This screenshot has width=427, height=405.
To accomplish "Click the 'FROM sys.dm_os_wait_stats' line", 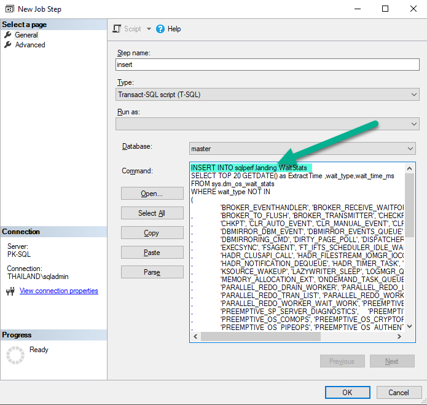I will pos(233,184).
